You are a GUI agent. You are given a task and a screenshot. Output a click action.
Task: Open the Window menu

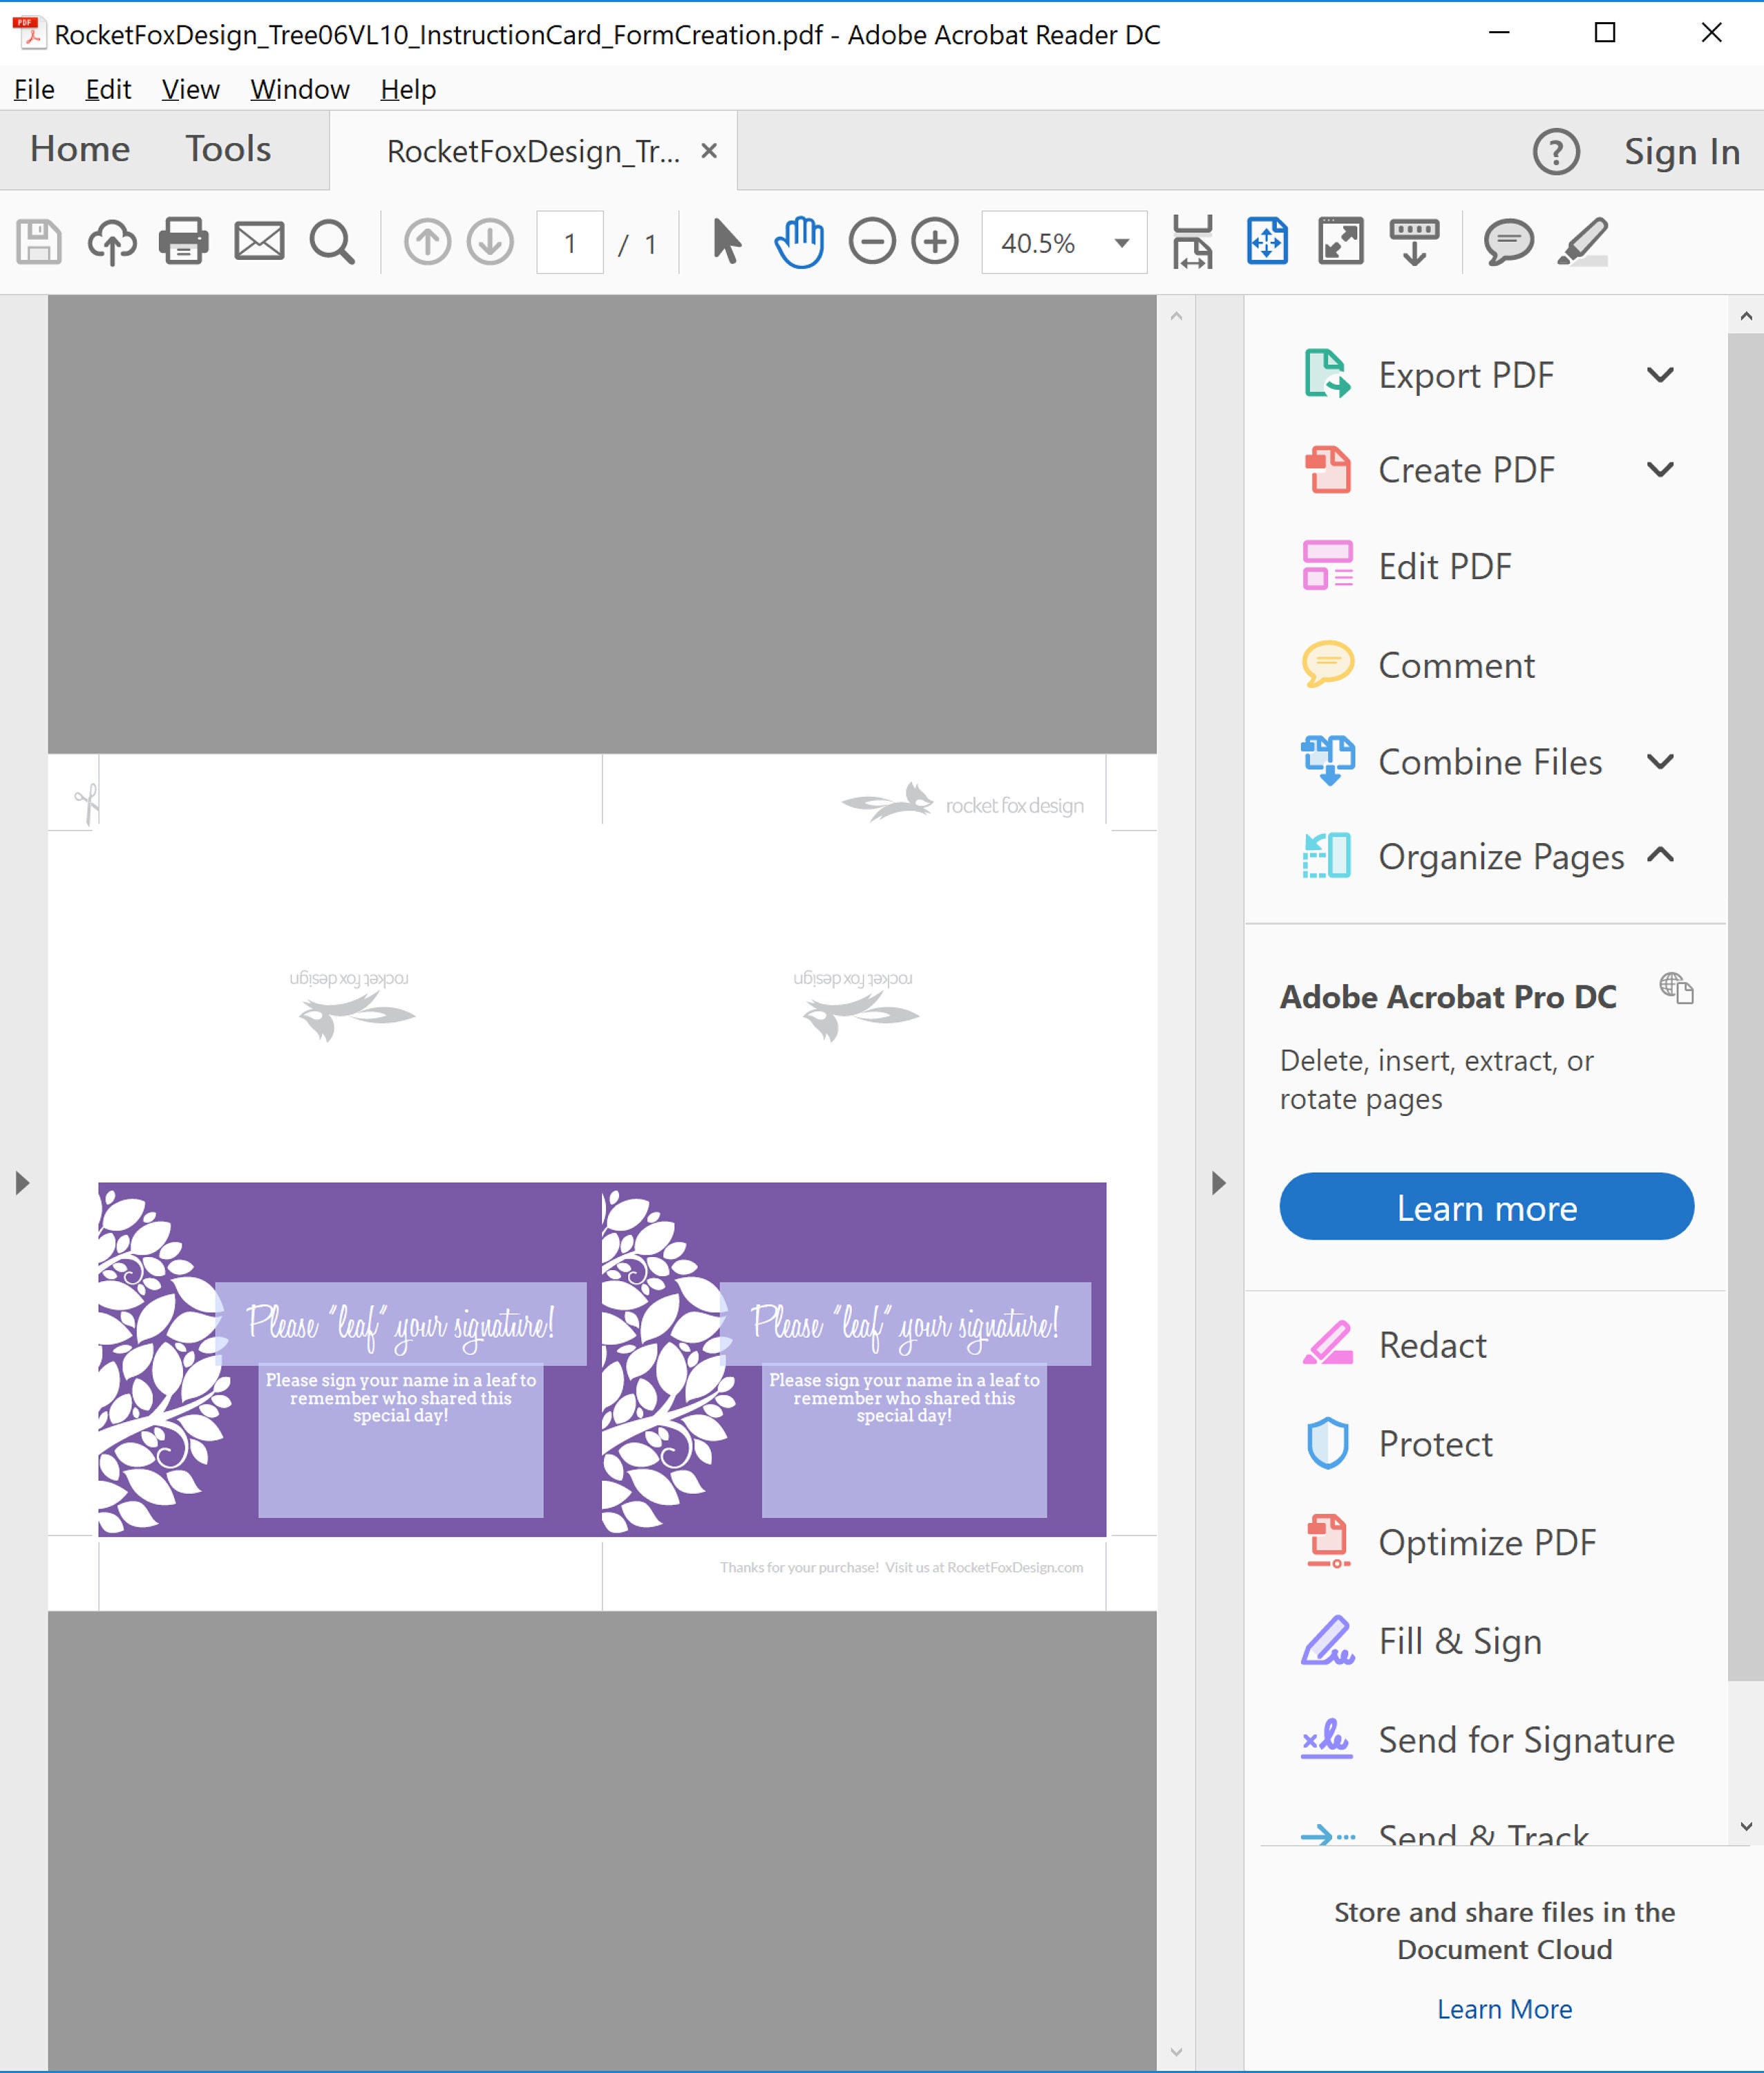(x=299, y=89)
